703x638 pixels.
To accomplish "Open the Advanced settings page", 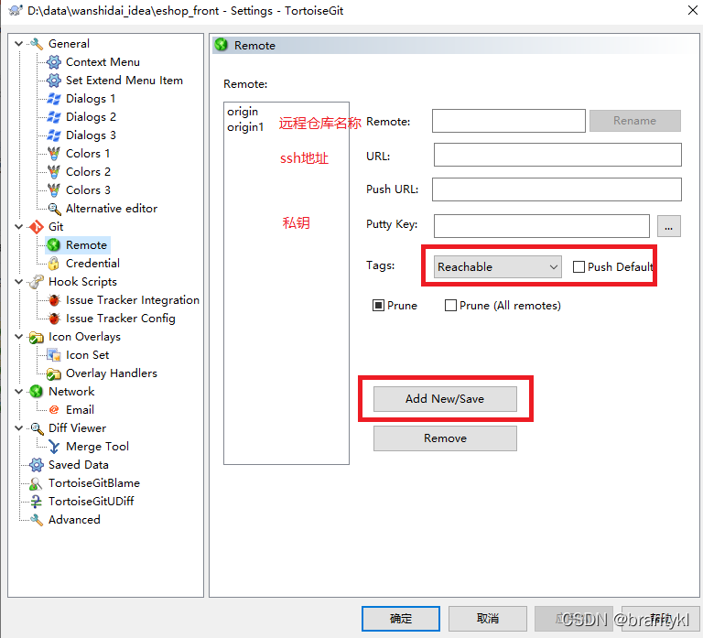I will [74, 520].
